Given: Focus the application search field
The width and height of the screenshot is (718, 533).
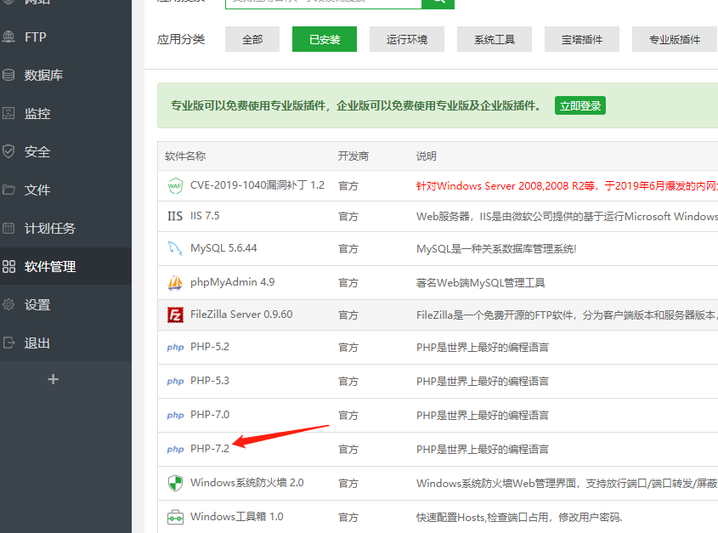Looking at the screenshot, I should [x=323, y=3].
